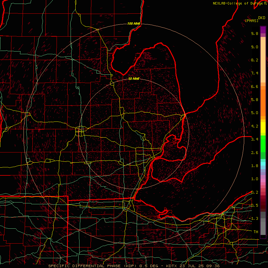
Task: Click the 0.2 scale value
Action: pyautogui.click(x=255, y=192)
